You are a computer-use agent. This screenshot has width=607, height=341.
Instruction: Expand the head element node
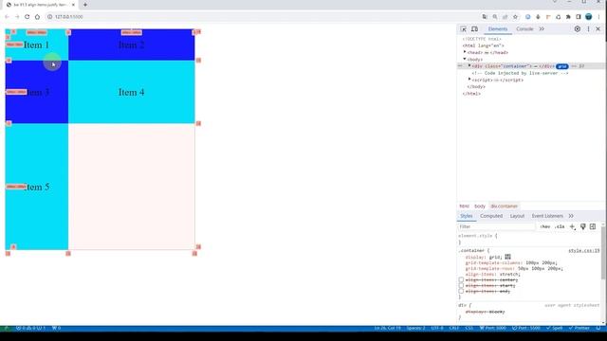[x=465, y=52]
